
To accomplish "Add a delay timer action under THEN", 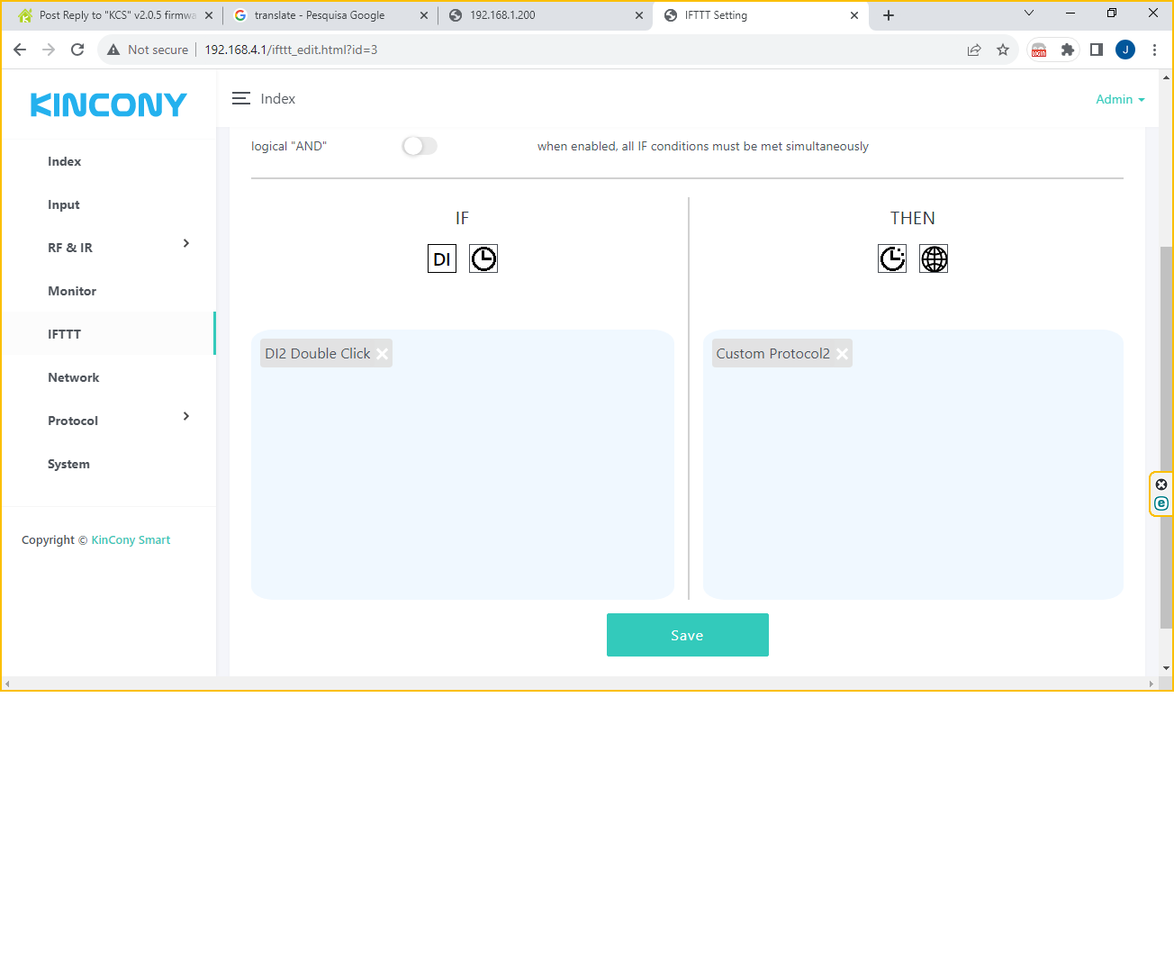I will pos(892,259).
